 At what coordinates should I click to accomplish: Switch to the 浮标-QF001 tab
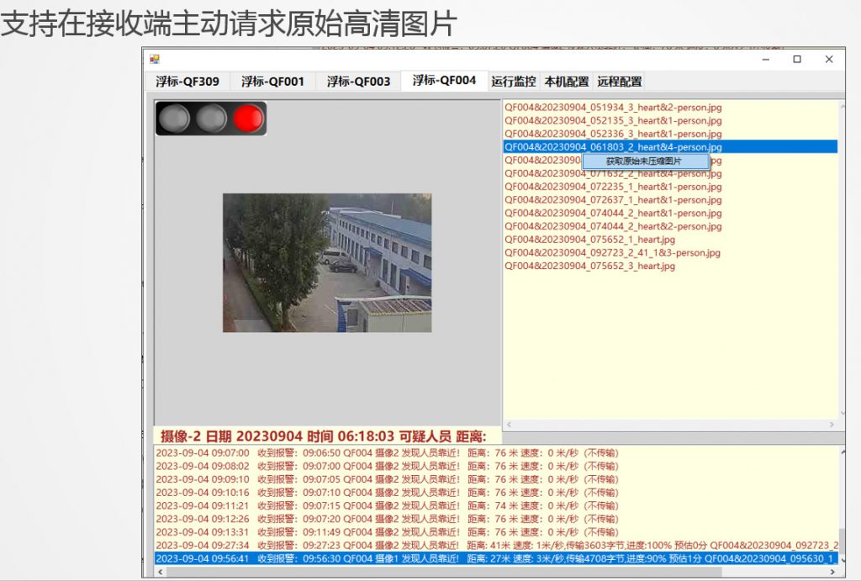(x=272, y=82)
